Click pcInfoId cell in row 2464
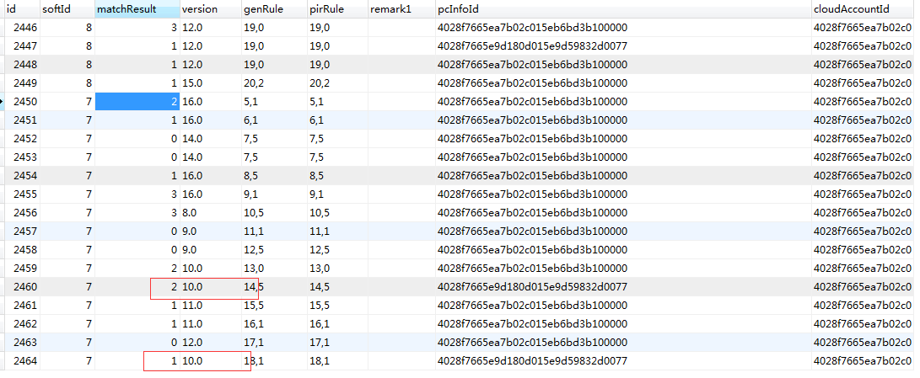 point(623,361)
